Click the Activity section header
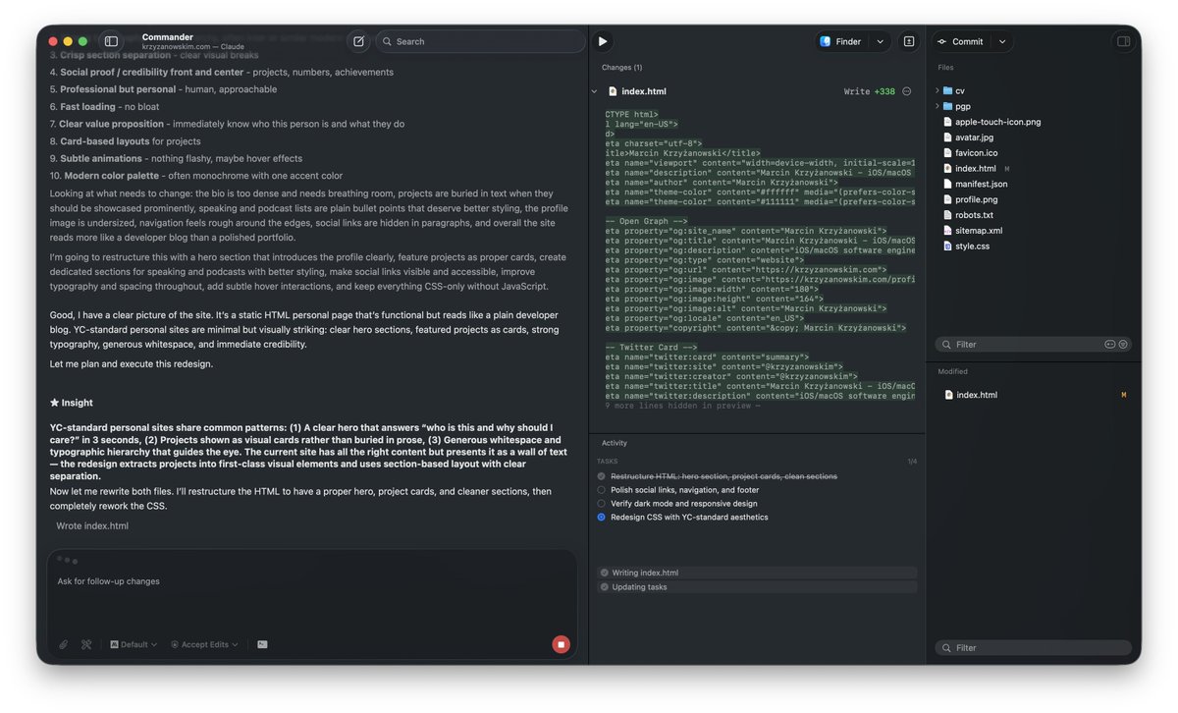Viewport: 1178px width, 713px height. tap(615, 444)
